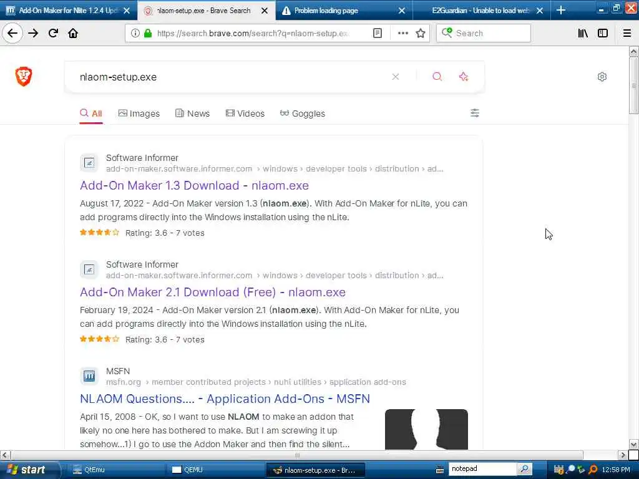The image size is (639, 479).
Task: Click nlaom-setup.exe taskbar button
Action: coord(315,470)
